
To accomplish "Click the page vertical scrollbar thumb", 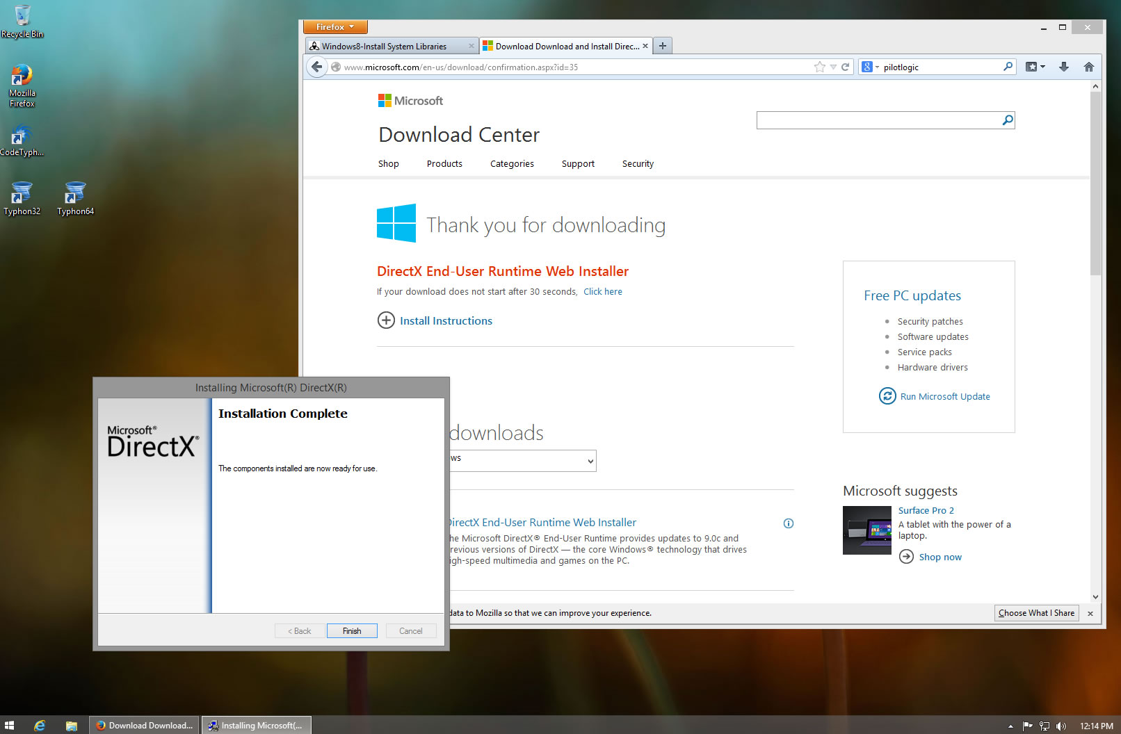I will point(1095,183).
